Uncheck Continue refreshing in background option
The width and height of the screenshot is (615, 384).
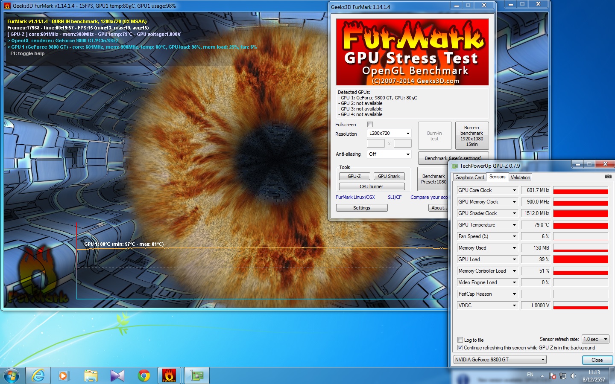click(x=460, y=348)
